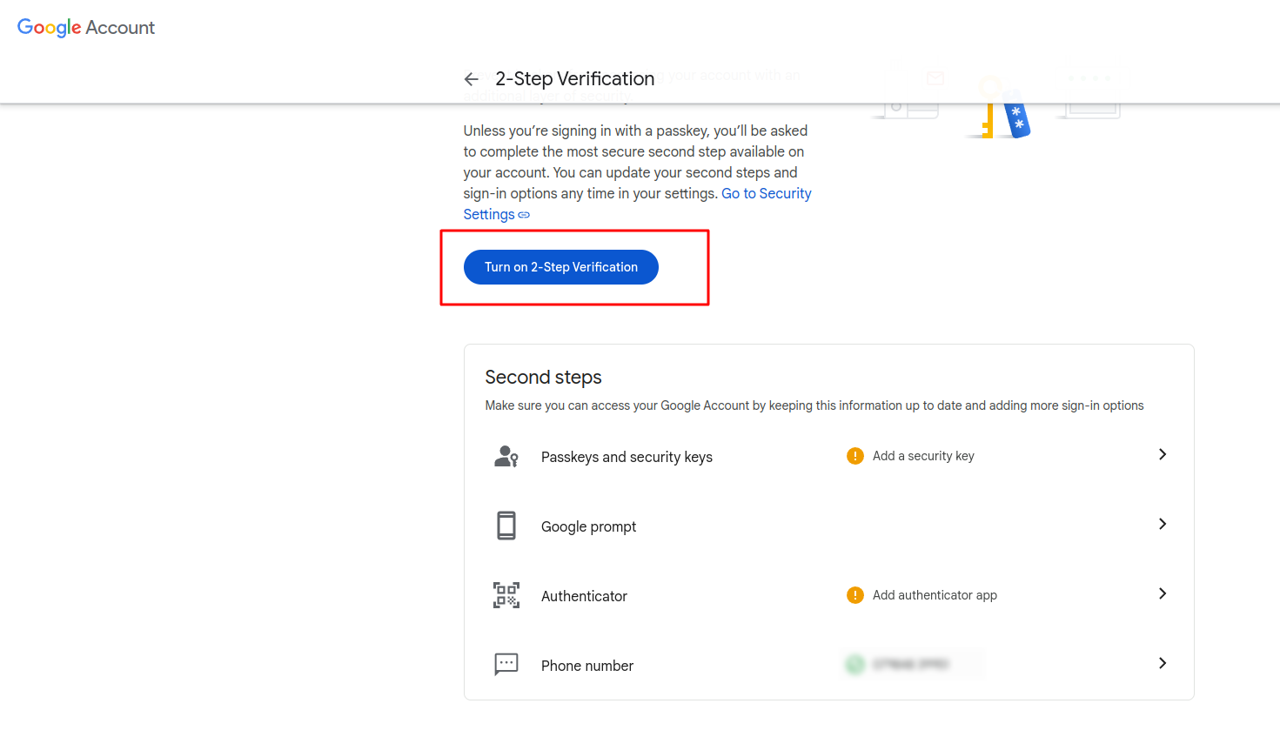Screen dimensions: 1280x737
Task: Expand the Authenticator row chevron
Action: point(1162,593)
